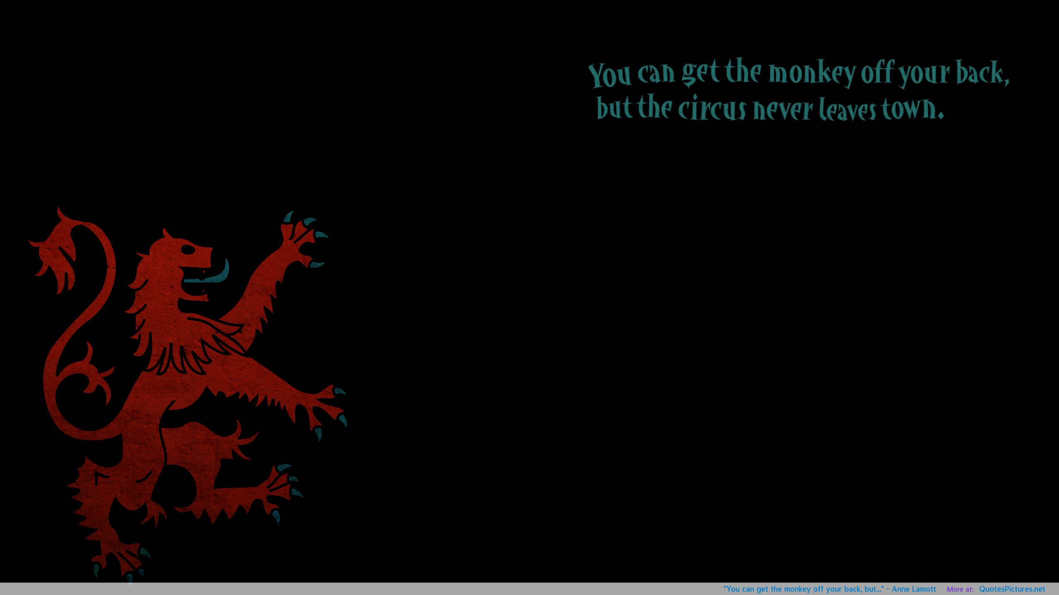Click the 'More at:' label
The image size is (1059, 595).
coord(960,590)
